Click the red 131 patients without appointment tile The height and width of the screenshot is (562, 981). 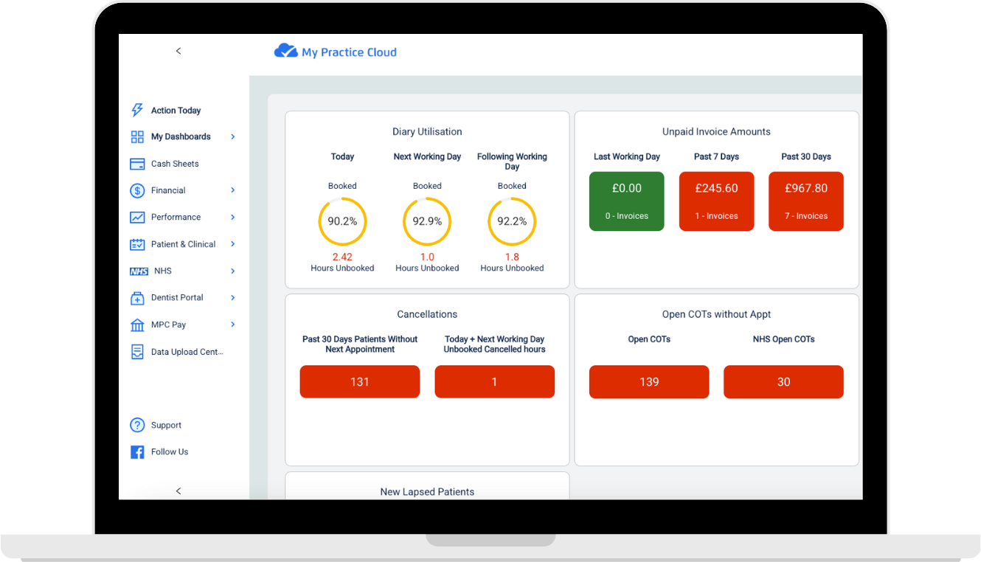359,382
